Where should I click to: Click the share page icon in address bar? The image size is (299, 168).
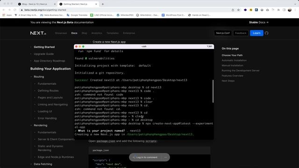pos(233,10)
